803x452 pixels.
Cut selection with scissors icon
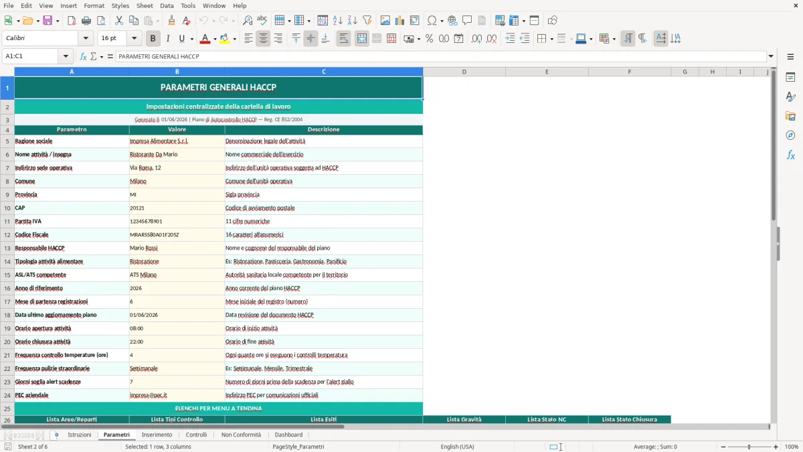click(x=118, y=21)
